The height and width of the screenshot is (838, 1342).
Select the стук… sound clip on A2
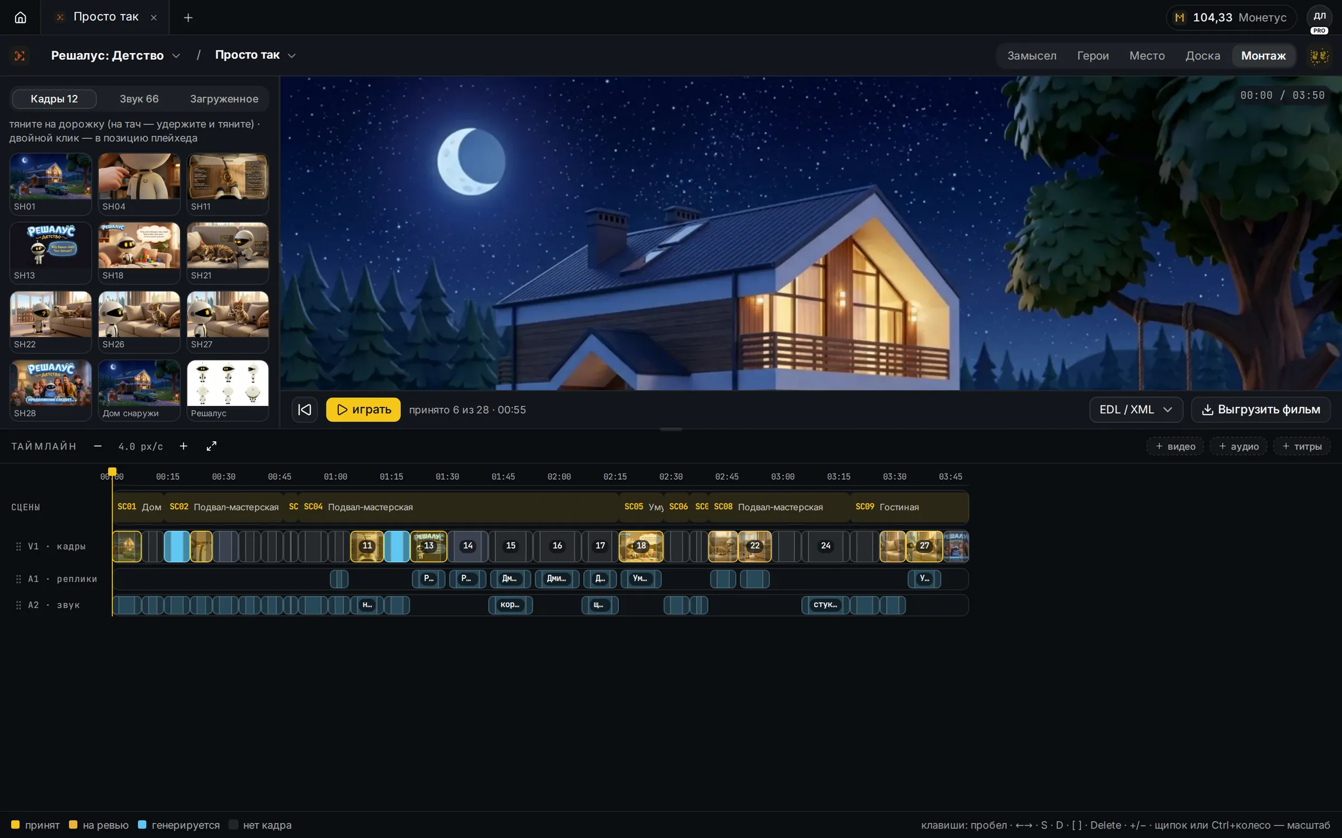825,605
